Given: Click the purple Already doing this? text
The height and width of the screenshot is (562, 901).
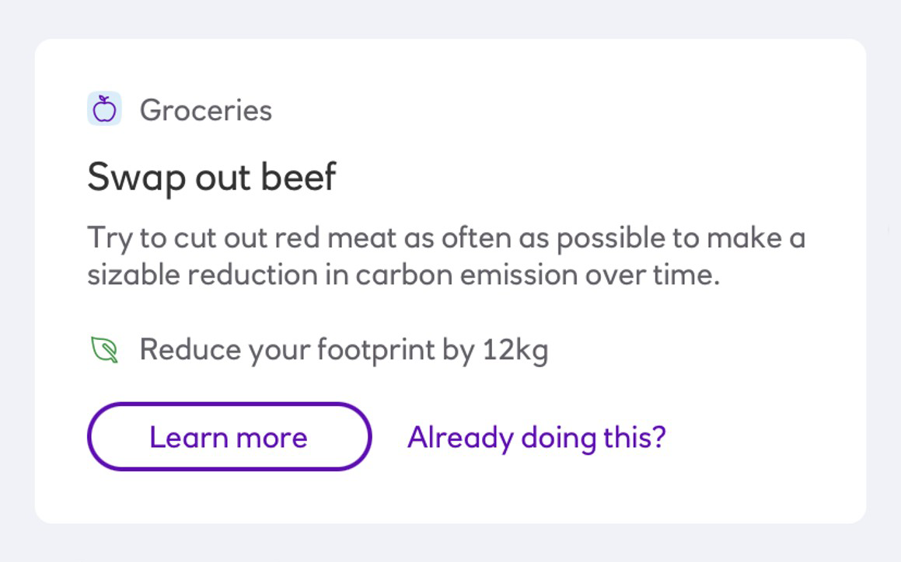Looking at the screenshot, I should pos(536,438).
